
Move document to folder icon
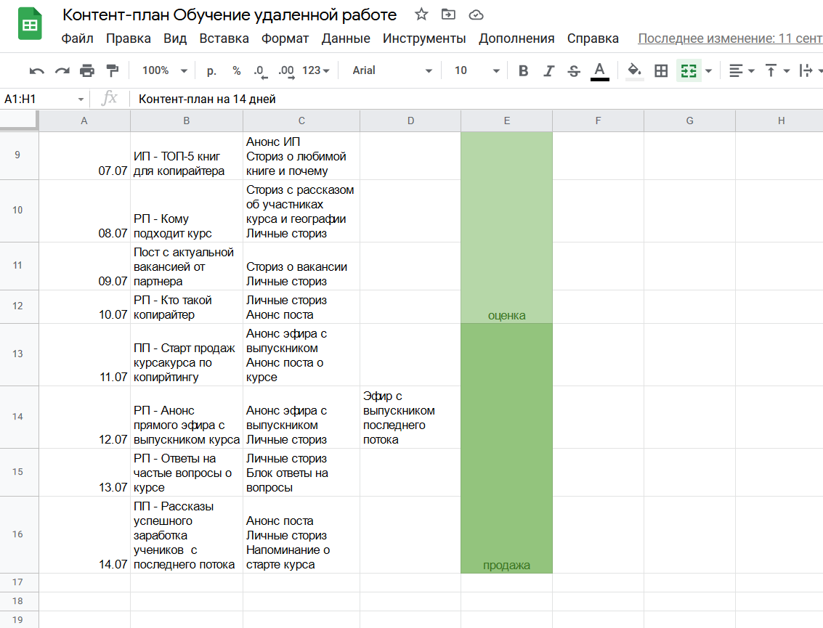click(448, 15)
